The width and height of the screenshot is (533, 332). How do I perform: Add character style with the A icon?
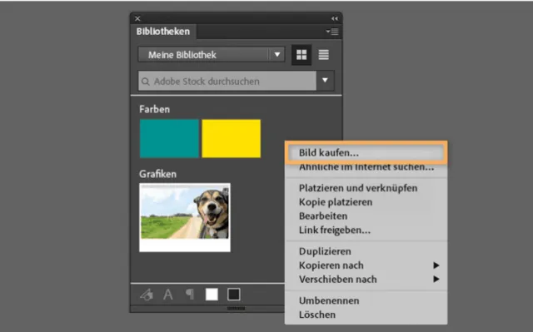click(x=168, y=295)
